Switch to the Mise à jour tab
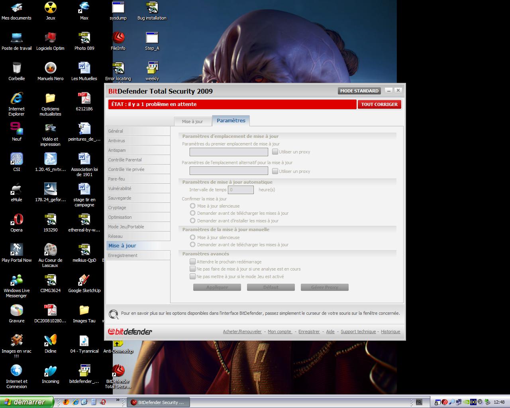The image size is (510, 408). 192,122
